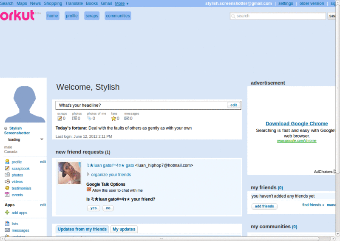Click the videos icon in sidebar

7,181
